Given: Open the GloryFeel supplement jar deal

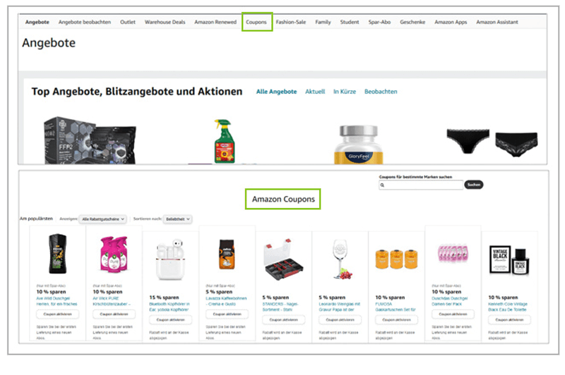Looking at the screenshot, I should [359, 145].
